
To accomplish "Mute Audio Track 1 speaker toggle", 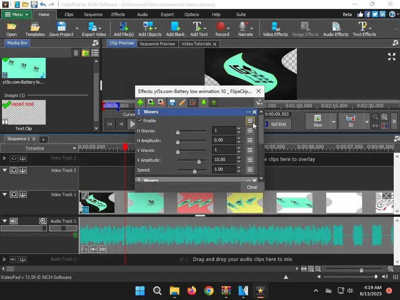I will [14, 221].
